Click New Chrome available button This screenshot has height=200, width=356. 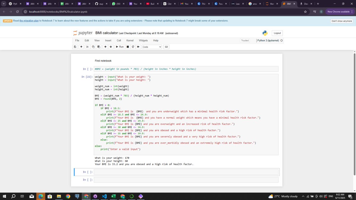pyautogui.click(x=340, y=12)
